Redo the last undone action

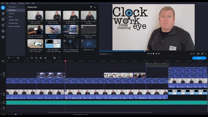pyautogui.click(x=14, y=58)
